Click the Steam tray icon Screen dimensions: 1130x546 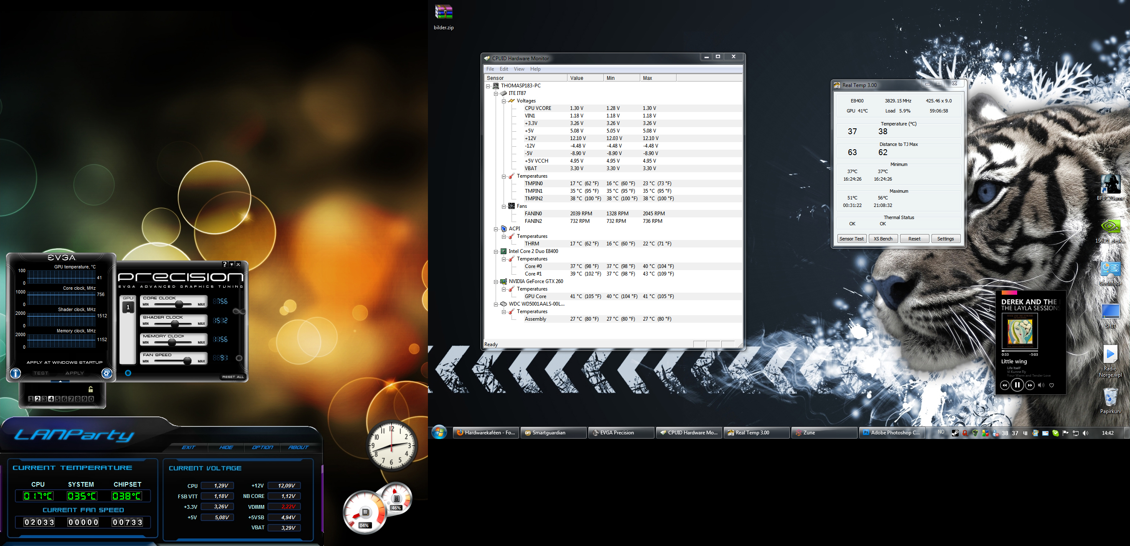click(954, 433)
